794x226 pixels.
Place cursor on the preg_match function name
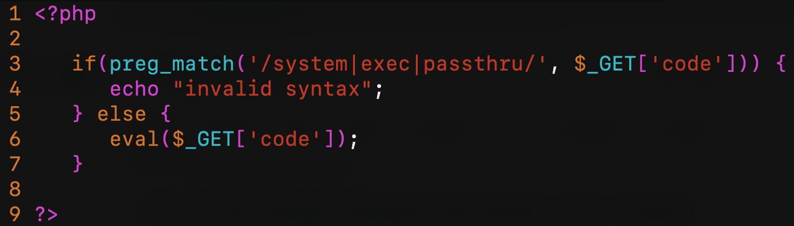[x=172, y=65]
